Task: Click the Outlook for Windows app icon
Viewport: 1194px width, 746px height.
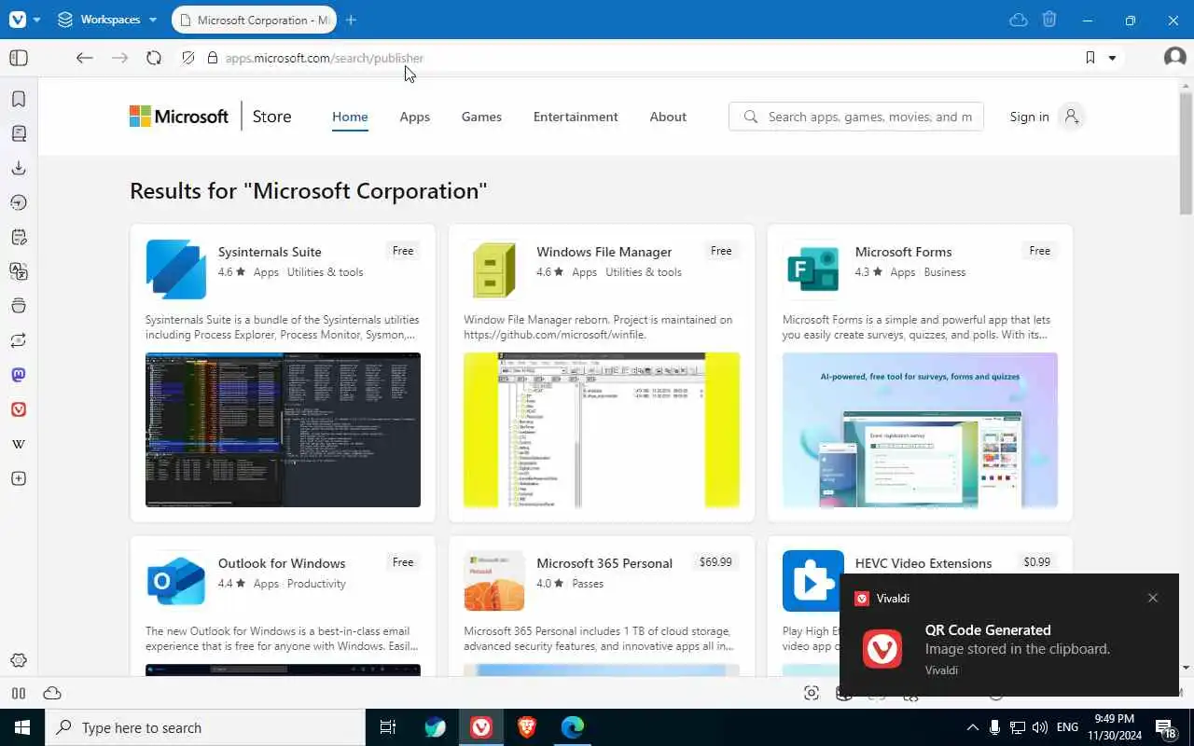Action: [176, 581]
